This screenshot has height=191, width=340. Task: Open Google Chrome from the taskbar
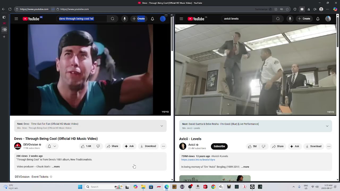[213, 187]
